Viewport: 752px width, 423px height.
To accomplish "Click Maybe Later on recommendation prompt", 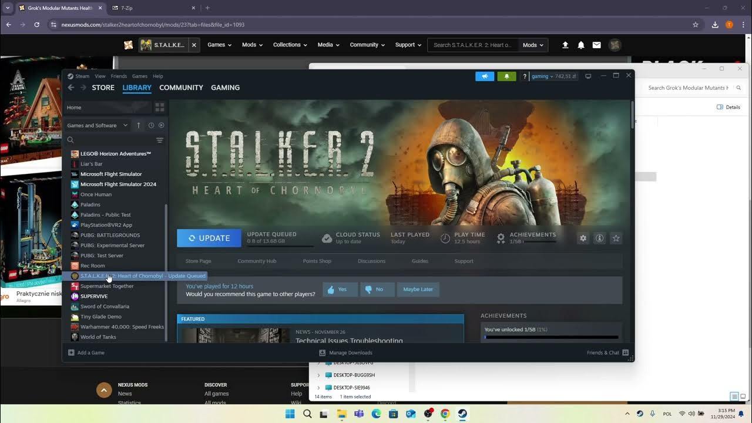I will pyautogui.click(x=418, y=289).
